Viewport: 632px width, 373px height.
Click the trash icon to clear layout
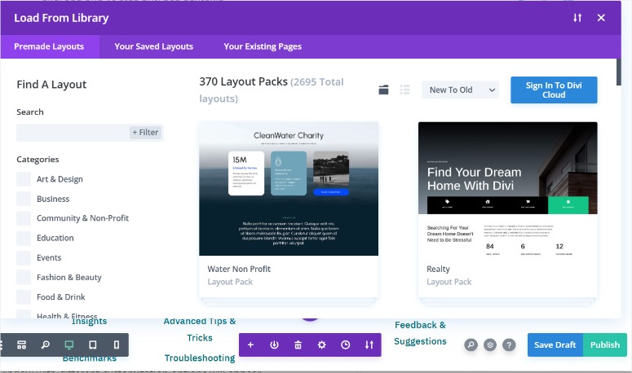coord(298,344)
